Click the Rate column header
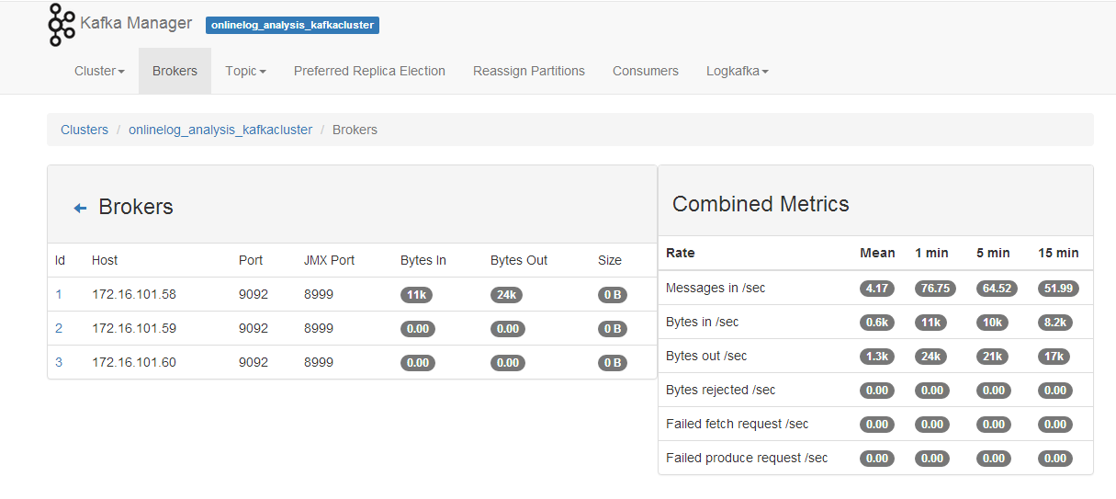This screenshot has width=1116, height=499. 681,253
